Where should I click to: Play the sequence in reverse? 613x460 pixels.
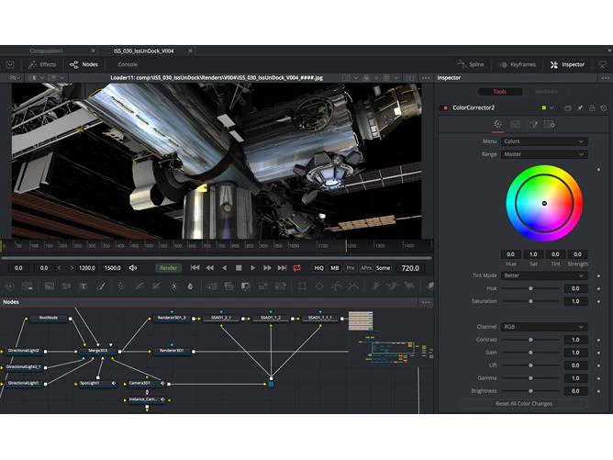224,268
